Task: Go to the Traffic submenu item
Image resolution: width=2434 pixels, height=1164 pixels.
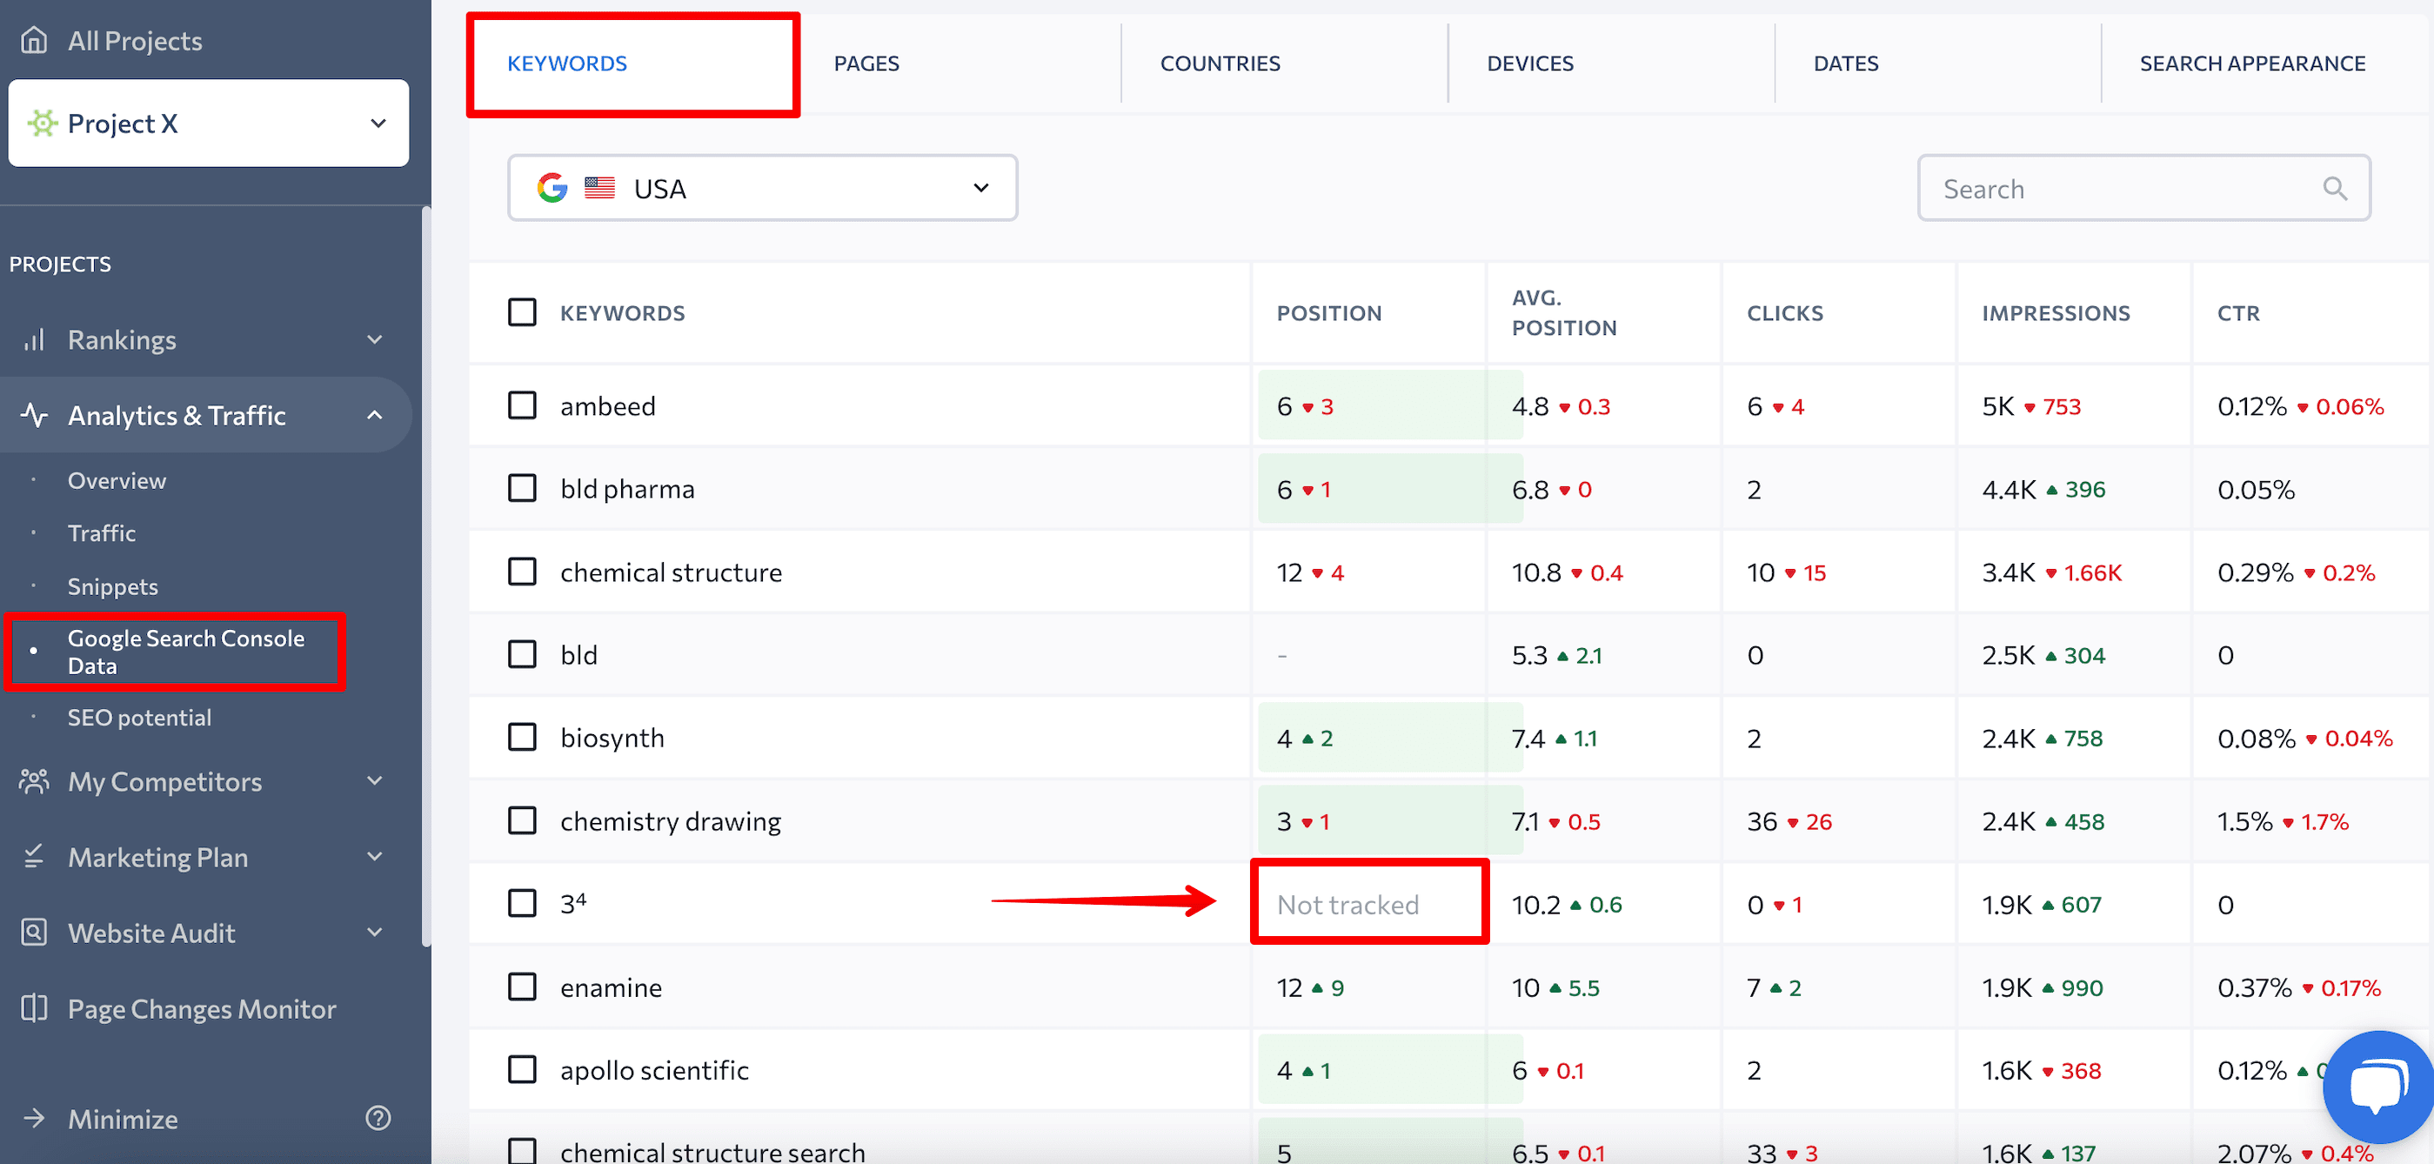Action: pyautogui.click(x=101, y=533)
